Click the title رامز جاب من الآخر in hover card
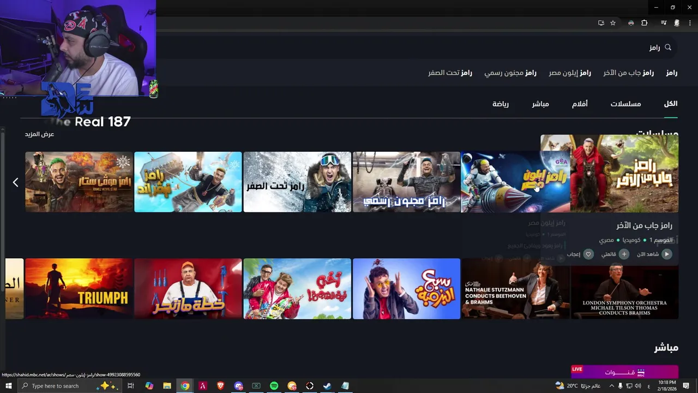 [x=644, y=226]
